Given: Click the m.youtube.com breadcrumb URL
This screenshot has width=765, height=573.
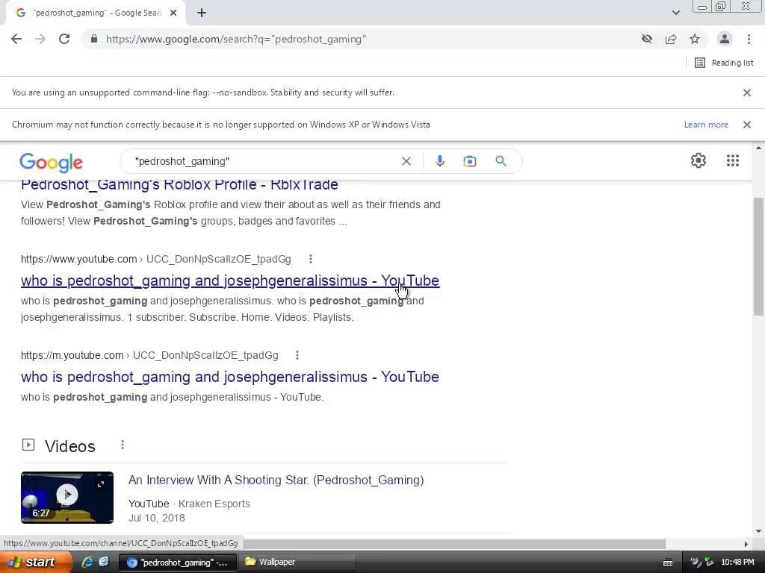Looking at the screenshot, I should coord(149,355).
